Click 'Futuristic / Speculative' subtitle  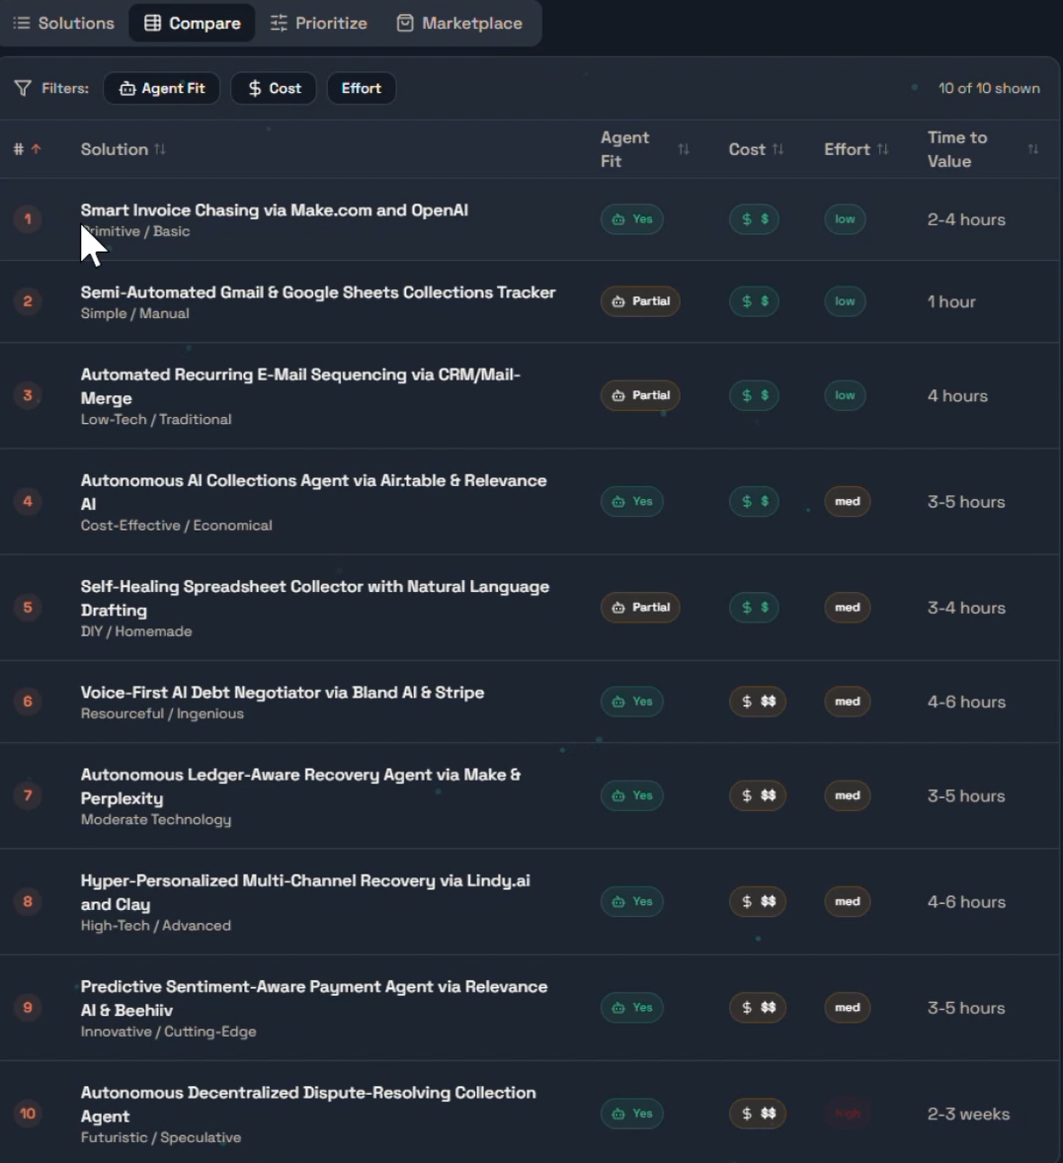point(161,1137)
